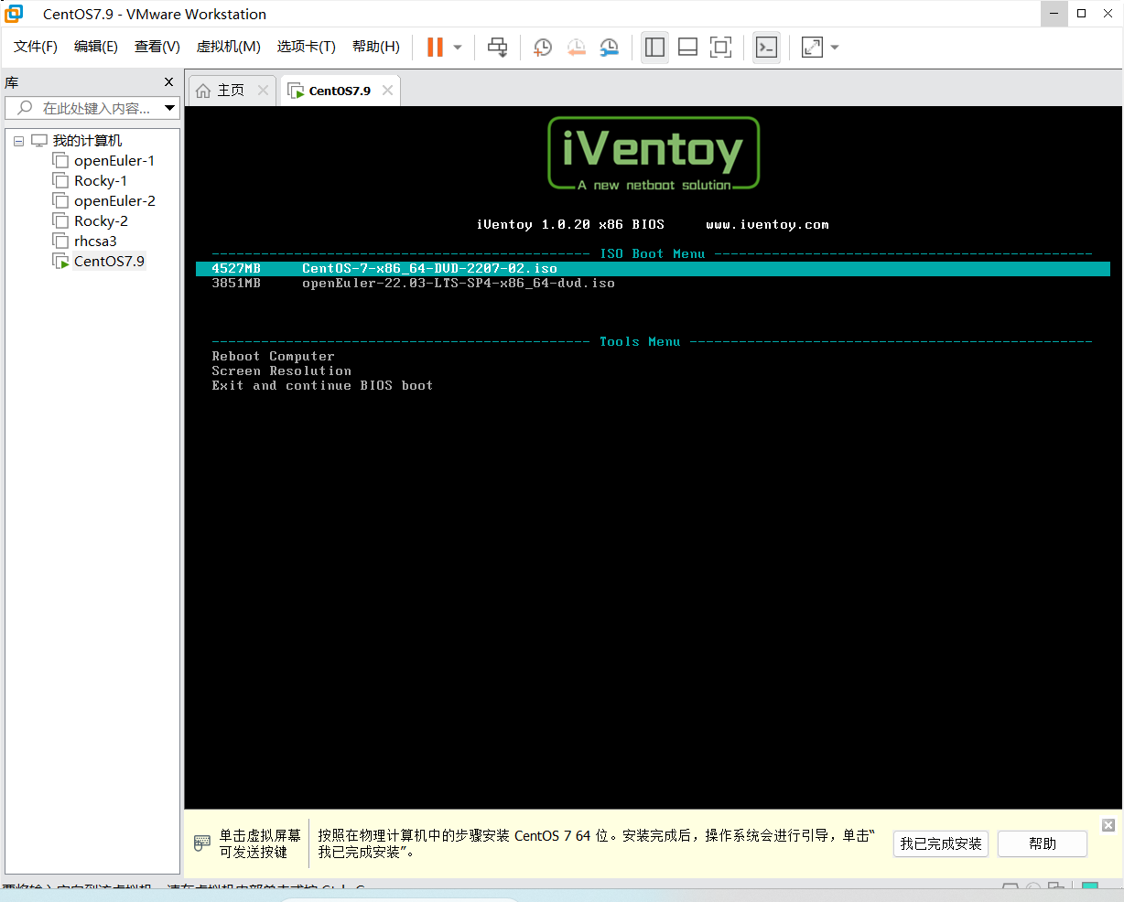Open the 文件(F) menu
The width and height of the screenshot is (1124, 902).
point(36,47)
